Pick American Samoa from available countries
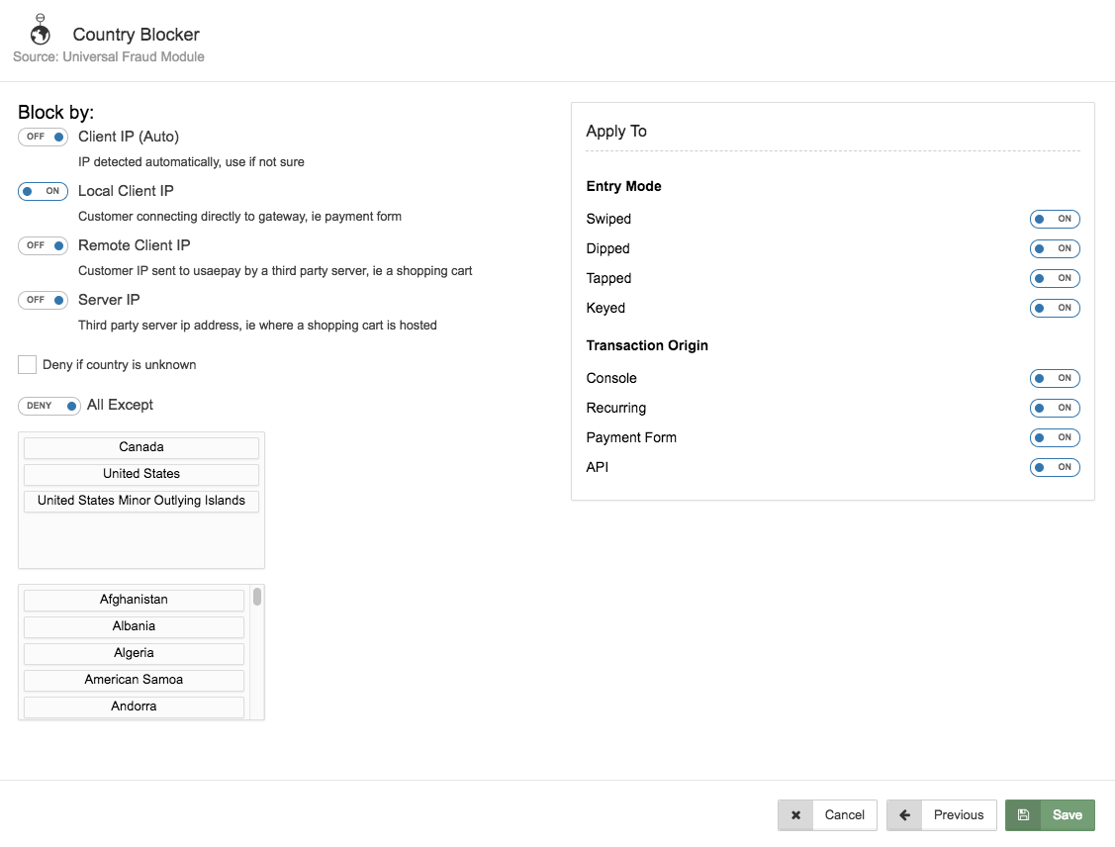The height and width of the screenshot is (847, 1115). (x=134, y=680)
